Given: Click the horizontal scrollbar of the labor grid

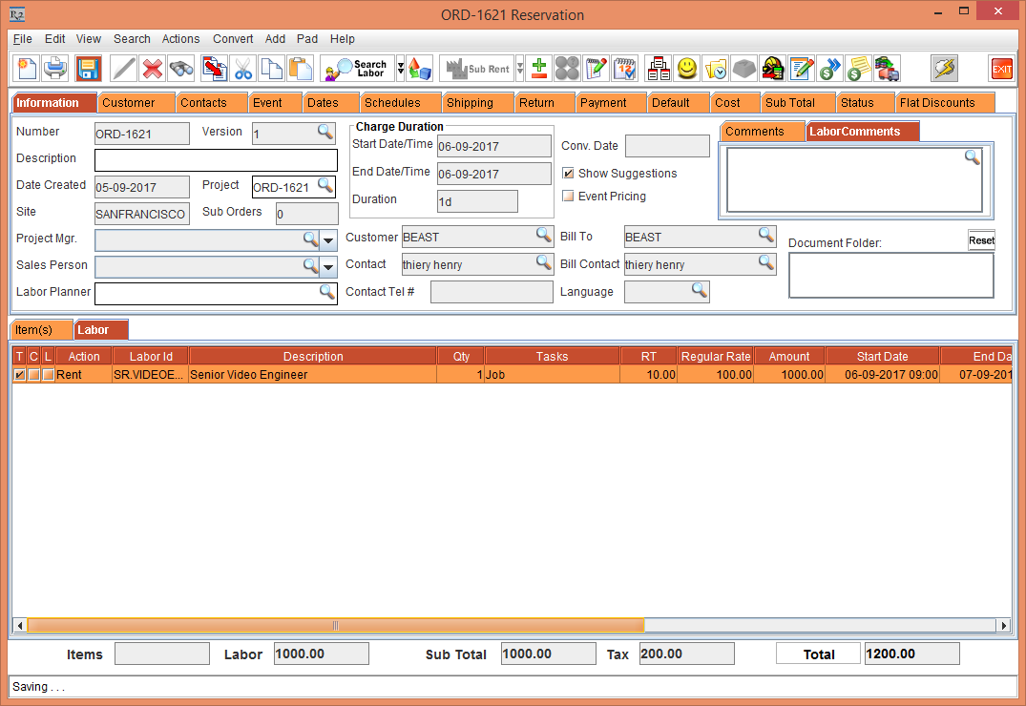Looking at the screenshot, I should [335, 626].
